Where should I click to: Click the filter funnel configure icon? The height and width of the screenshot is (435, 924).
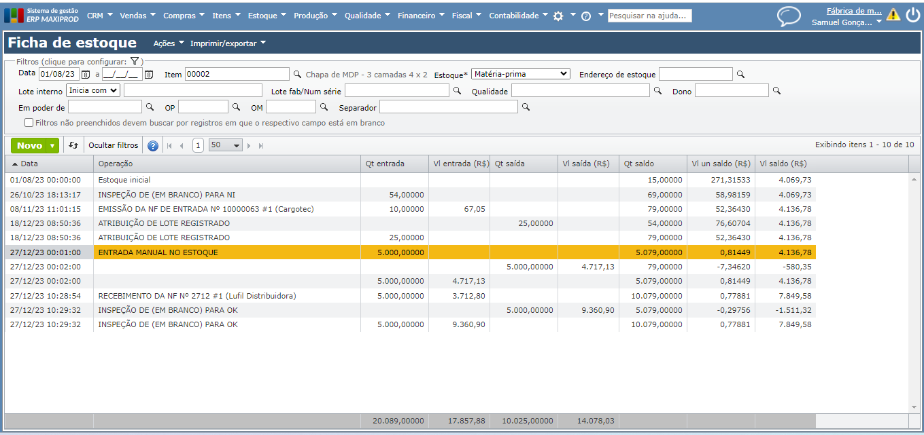tap(135, 61)
